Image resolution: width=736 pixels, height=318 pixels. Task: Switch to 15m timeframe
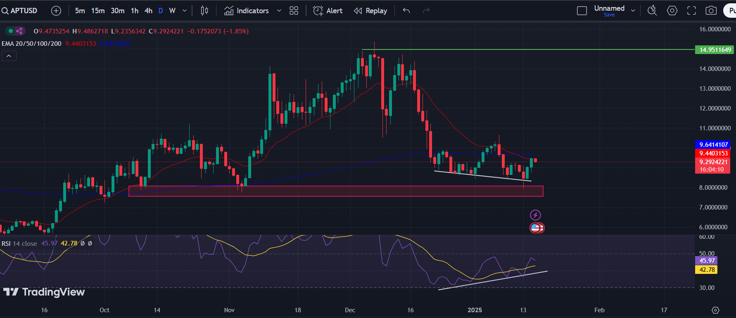coord(98,11)
